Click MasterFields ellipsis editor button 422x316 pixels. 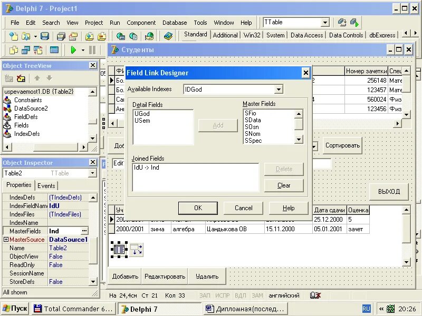(84, 231)
